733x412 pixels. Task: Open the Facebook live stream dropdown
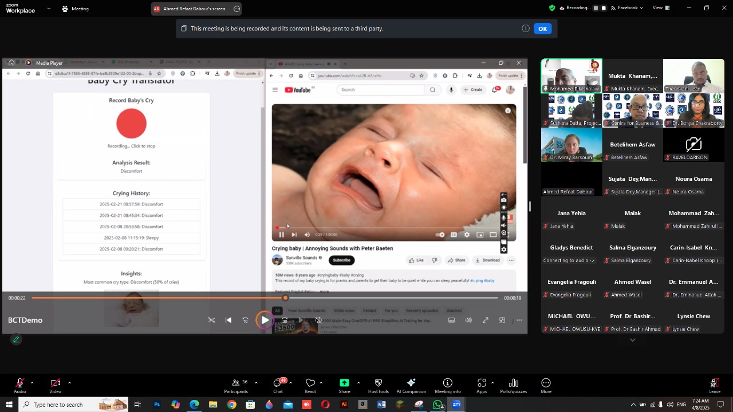(x=630, y=8)
